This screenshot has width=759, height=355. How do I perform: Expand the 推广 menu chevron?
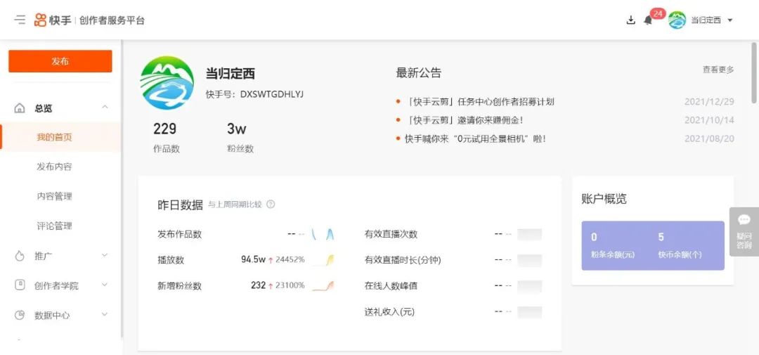(105, 256)
